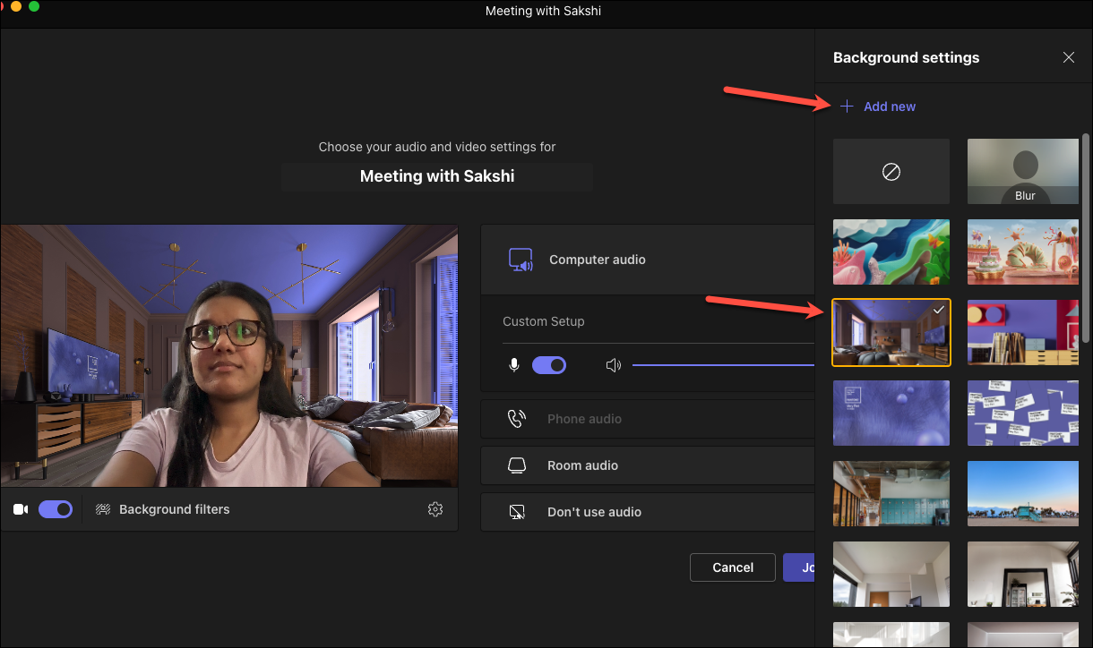Click the background list scrollbar
Viewport: 1093px width, 648px height.
1086,237
